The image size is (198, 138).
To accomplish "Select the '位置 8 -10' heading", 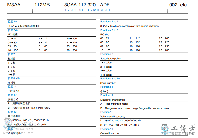I will [x=14, y=78].
